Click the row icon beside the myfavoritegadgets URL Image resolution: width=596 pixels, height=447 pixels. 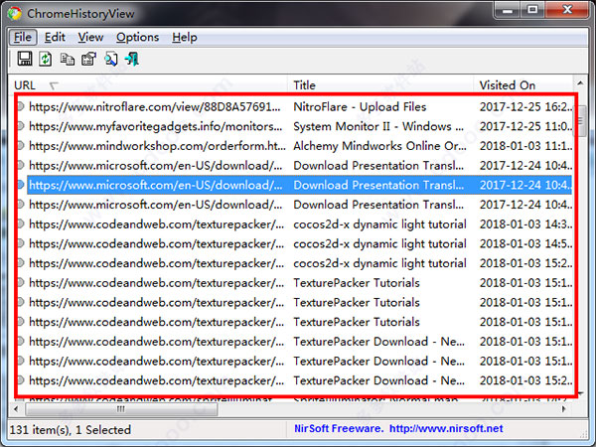20,126
